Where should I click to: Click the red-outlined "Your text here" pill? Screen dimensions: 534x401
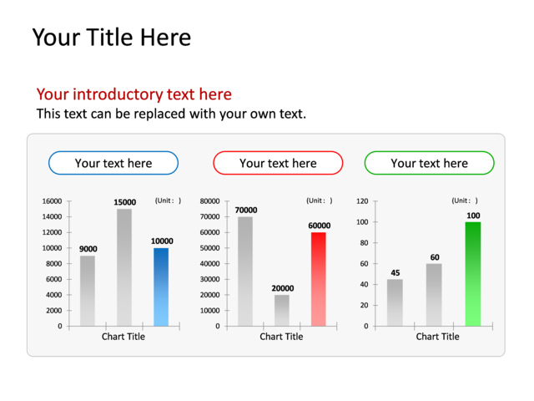click(278, 163)
